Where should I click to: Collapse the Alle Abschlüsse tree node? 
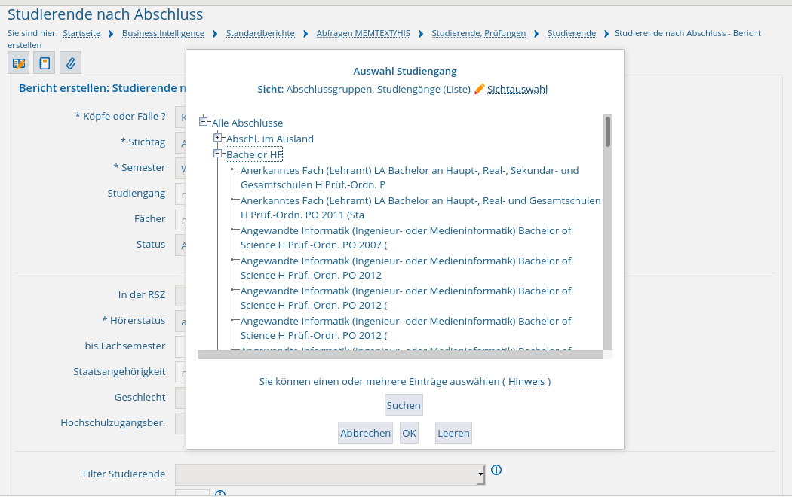204,122
